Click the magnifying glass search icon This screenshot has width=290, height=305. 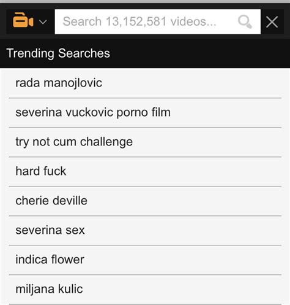click(245, 21)
